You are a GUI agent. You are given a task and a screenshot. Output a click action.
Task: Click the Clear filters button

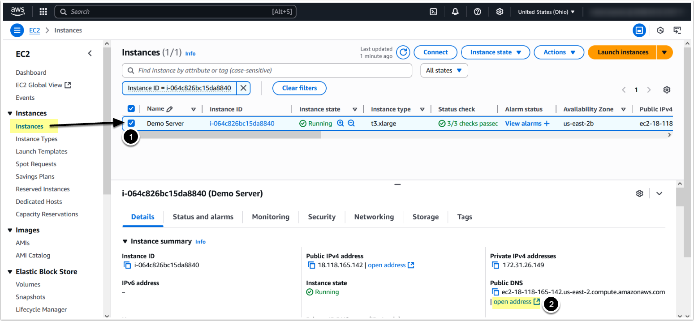[x=299, y=88]
